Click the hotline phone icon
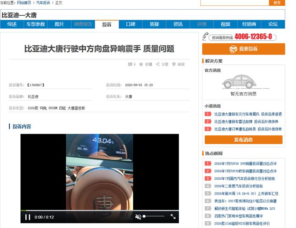The height and width of the screenshot is (228, 296). [205, 36]
